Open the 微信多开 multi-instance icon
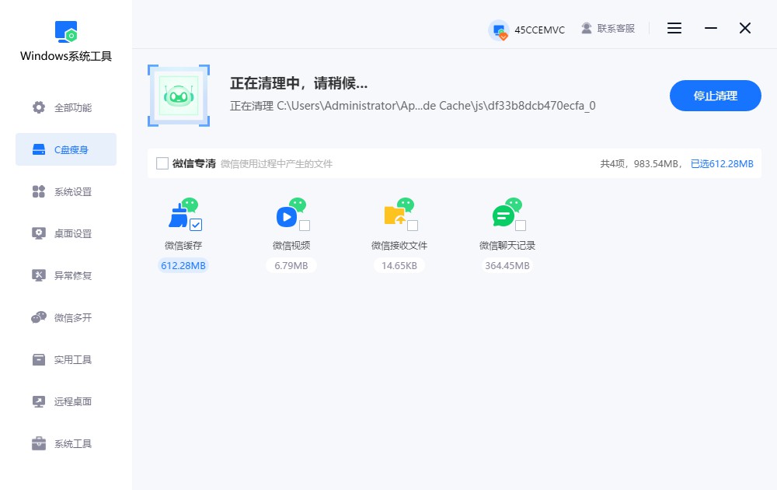This screenshot has height=490, width=777. click(38, 317)
